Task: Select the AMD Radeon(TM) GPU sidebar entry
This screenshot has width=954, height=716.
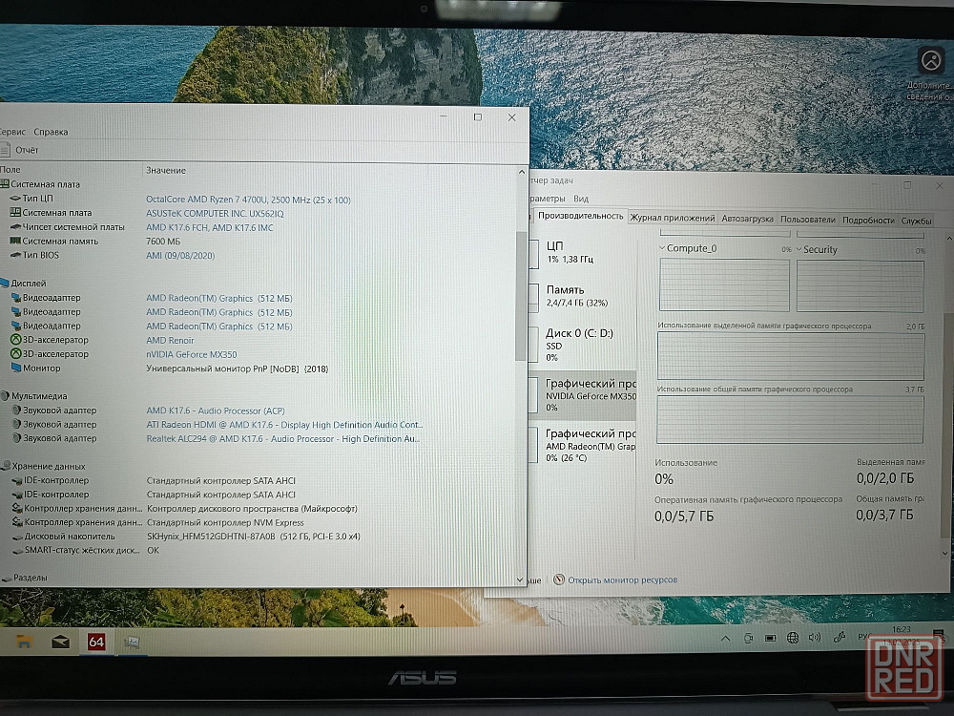Action: (x=582, y=445)
